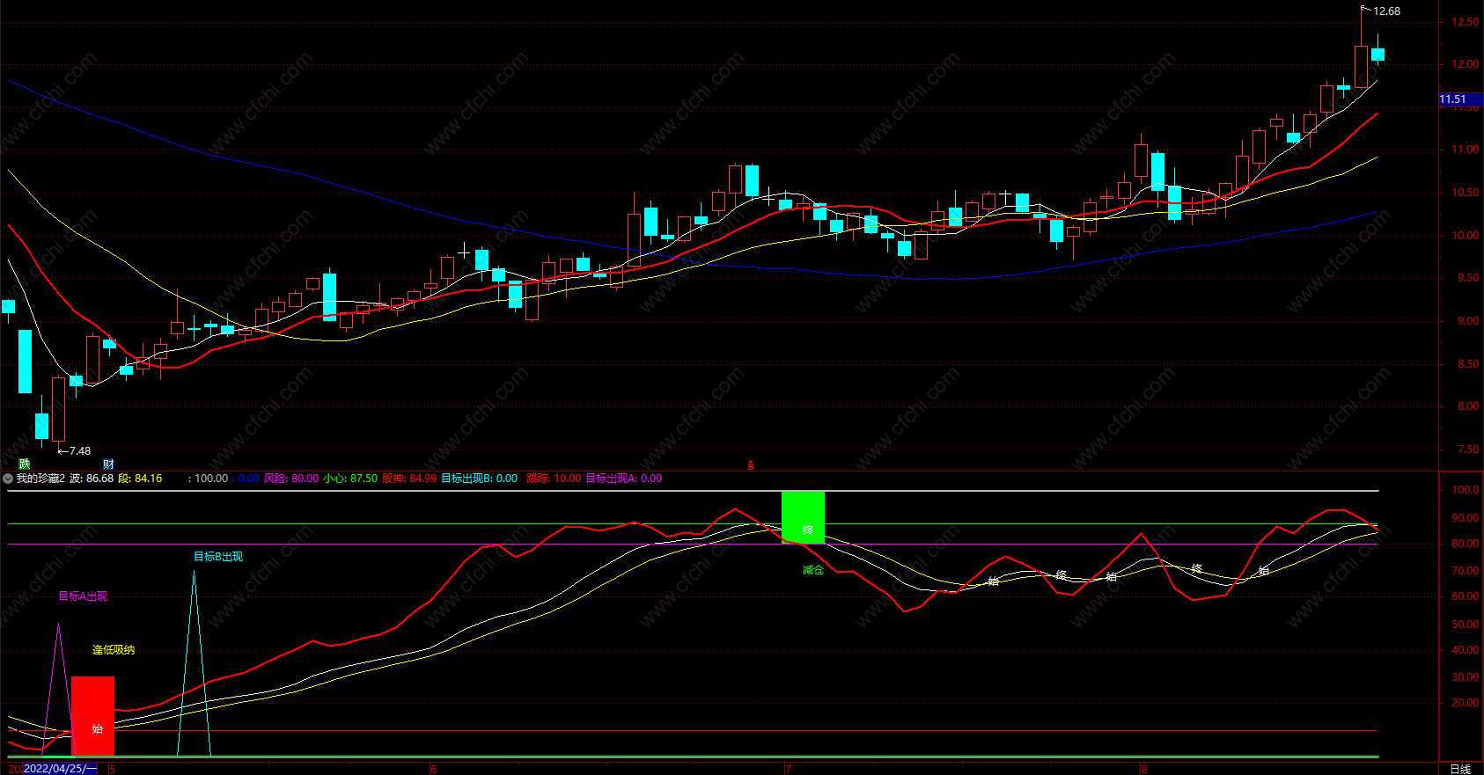Click month 8 marker on time axis
This screenshot has width=1484, height=775.
[1143, 770]
